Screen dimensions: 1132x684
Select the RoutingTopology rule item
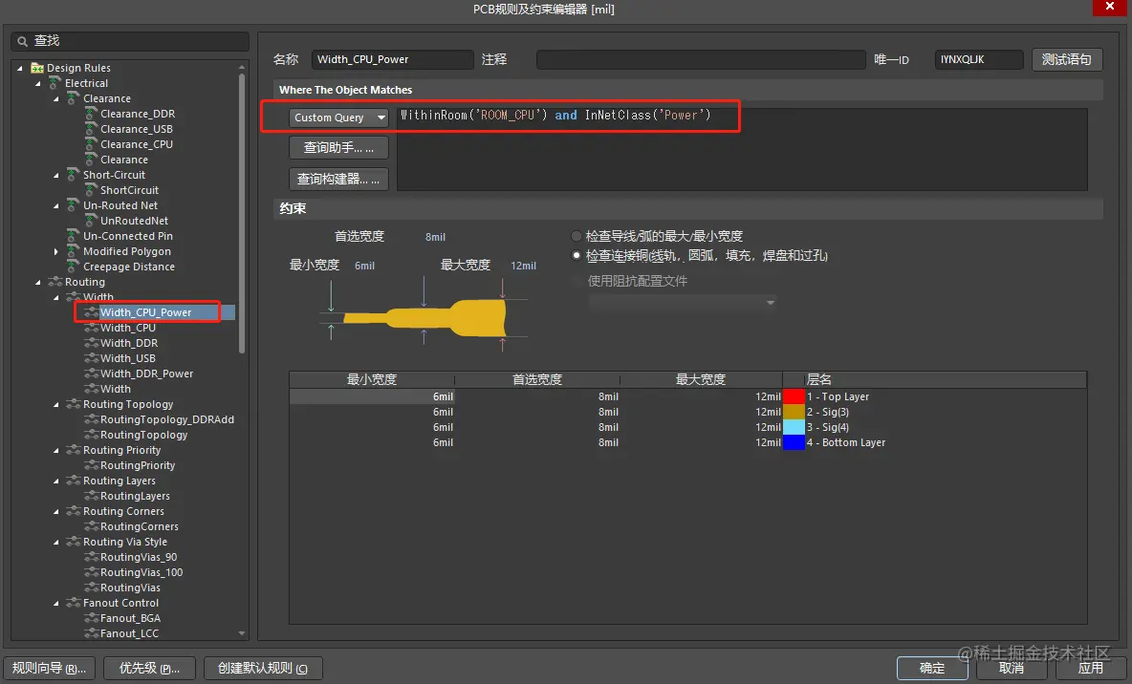click(143, 435)
